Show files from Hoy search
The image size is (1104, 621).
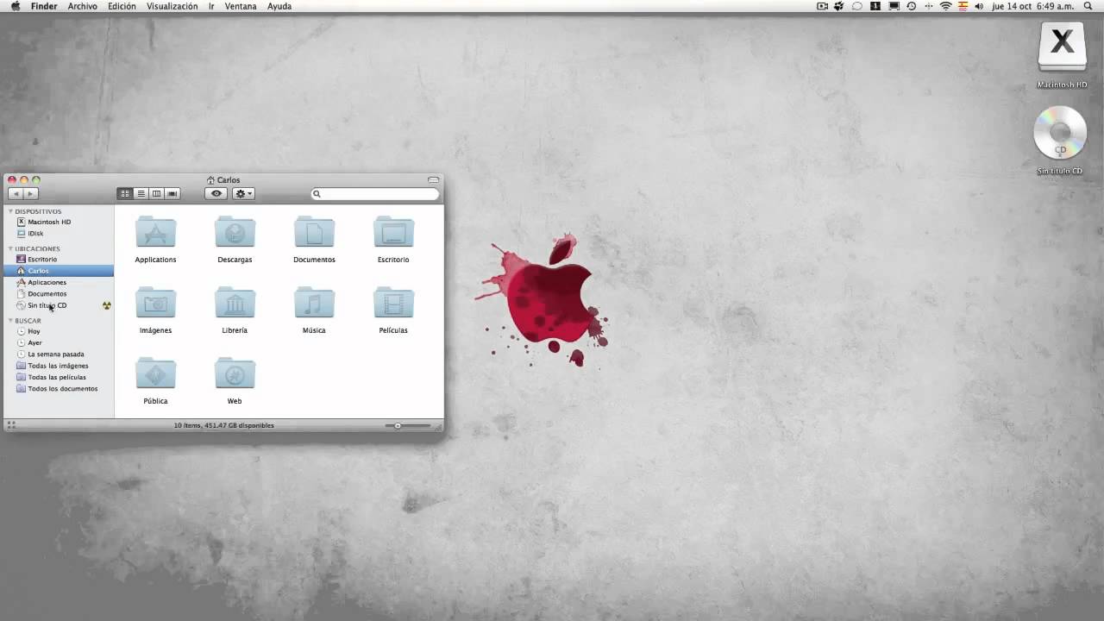(x=60, y=331)
